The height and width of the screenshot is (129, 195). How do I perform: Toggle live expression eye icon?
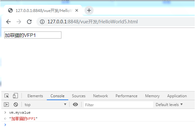coord(75,104)
